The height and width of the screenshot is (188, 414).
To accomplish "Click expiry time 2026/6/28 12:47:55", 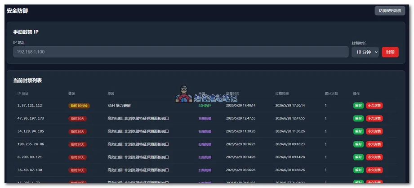I will coord(290,118).
